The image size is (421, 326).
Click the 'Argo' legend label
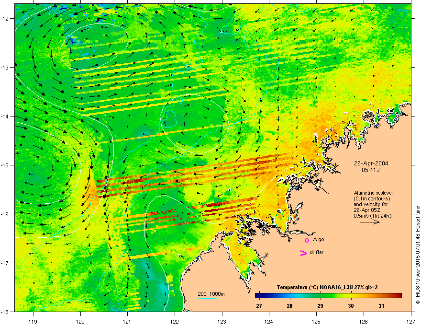pyautogui.click(x=319, y=239)
